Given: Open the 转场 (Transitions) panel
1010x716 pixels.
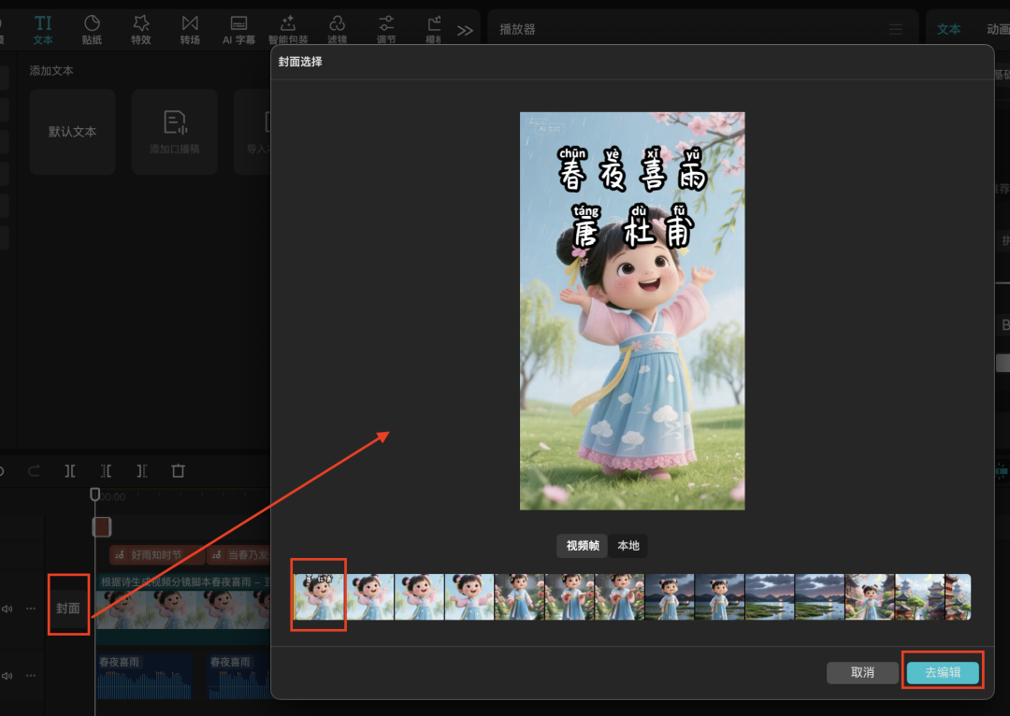Looking at the screenshot, I should [190, 29].
